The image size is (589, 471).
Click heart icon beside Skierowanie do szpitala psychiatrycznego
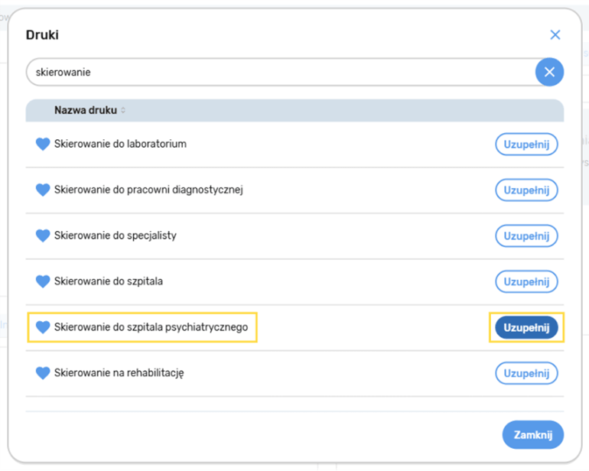click(43, 327)
